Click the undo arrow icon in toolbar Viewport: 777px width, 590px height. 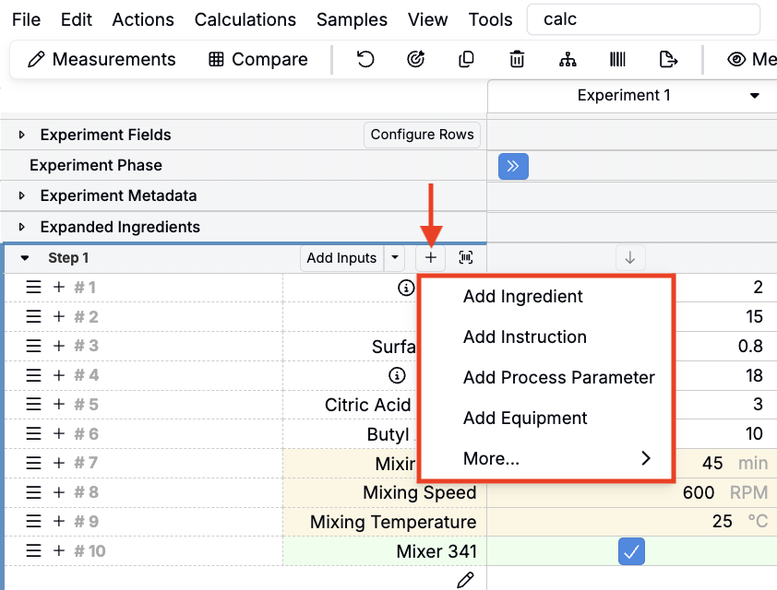pos(365,60)
